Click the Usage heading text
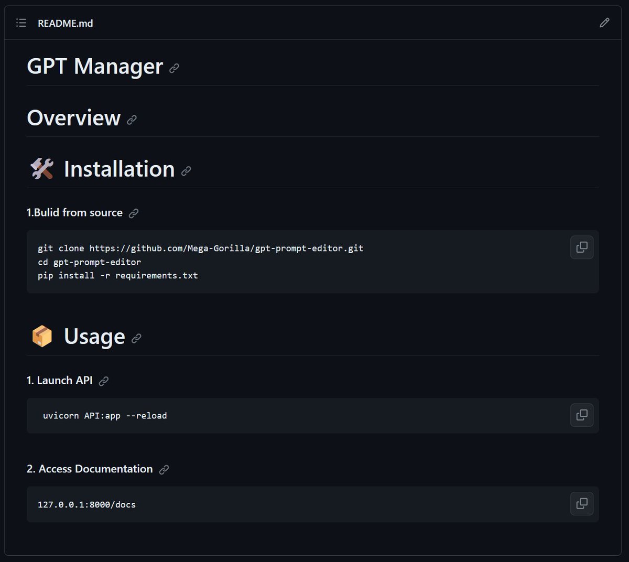Screen dimensions: 629x562 point(94,337)
